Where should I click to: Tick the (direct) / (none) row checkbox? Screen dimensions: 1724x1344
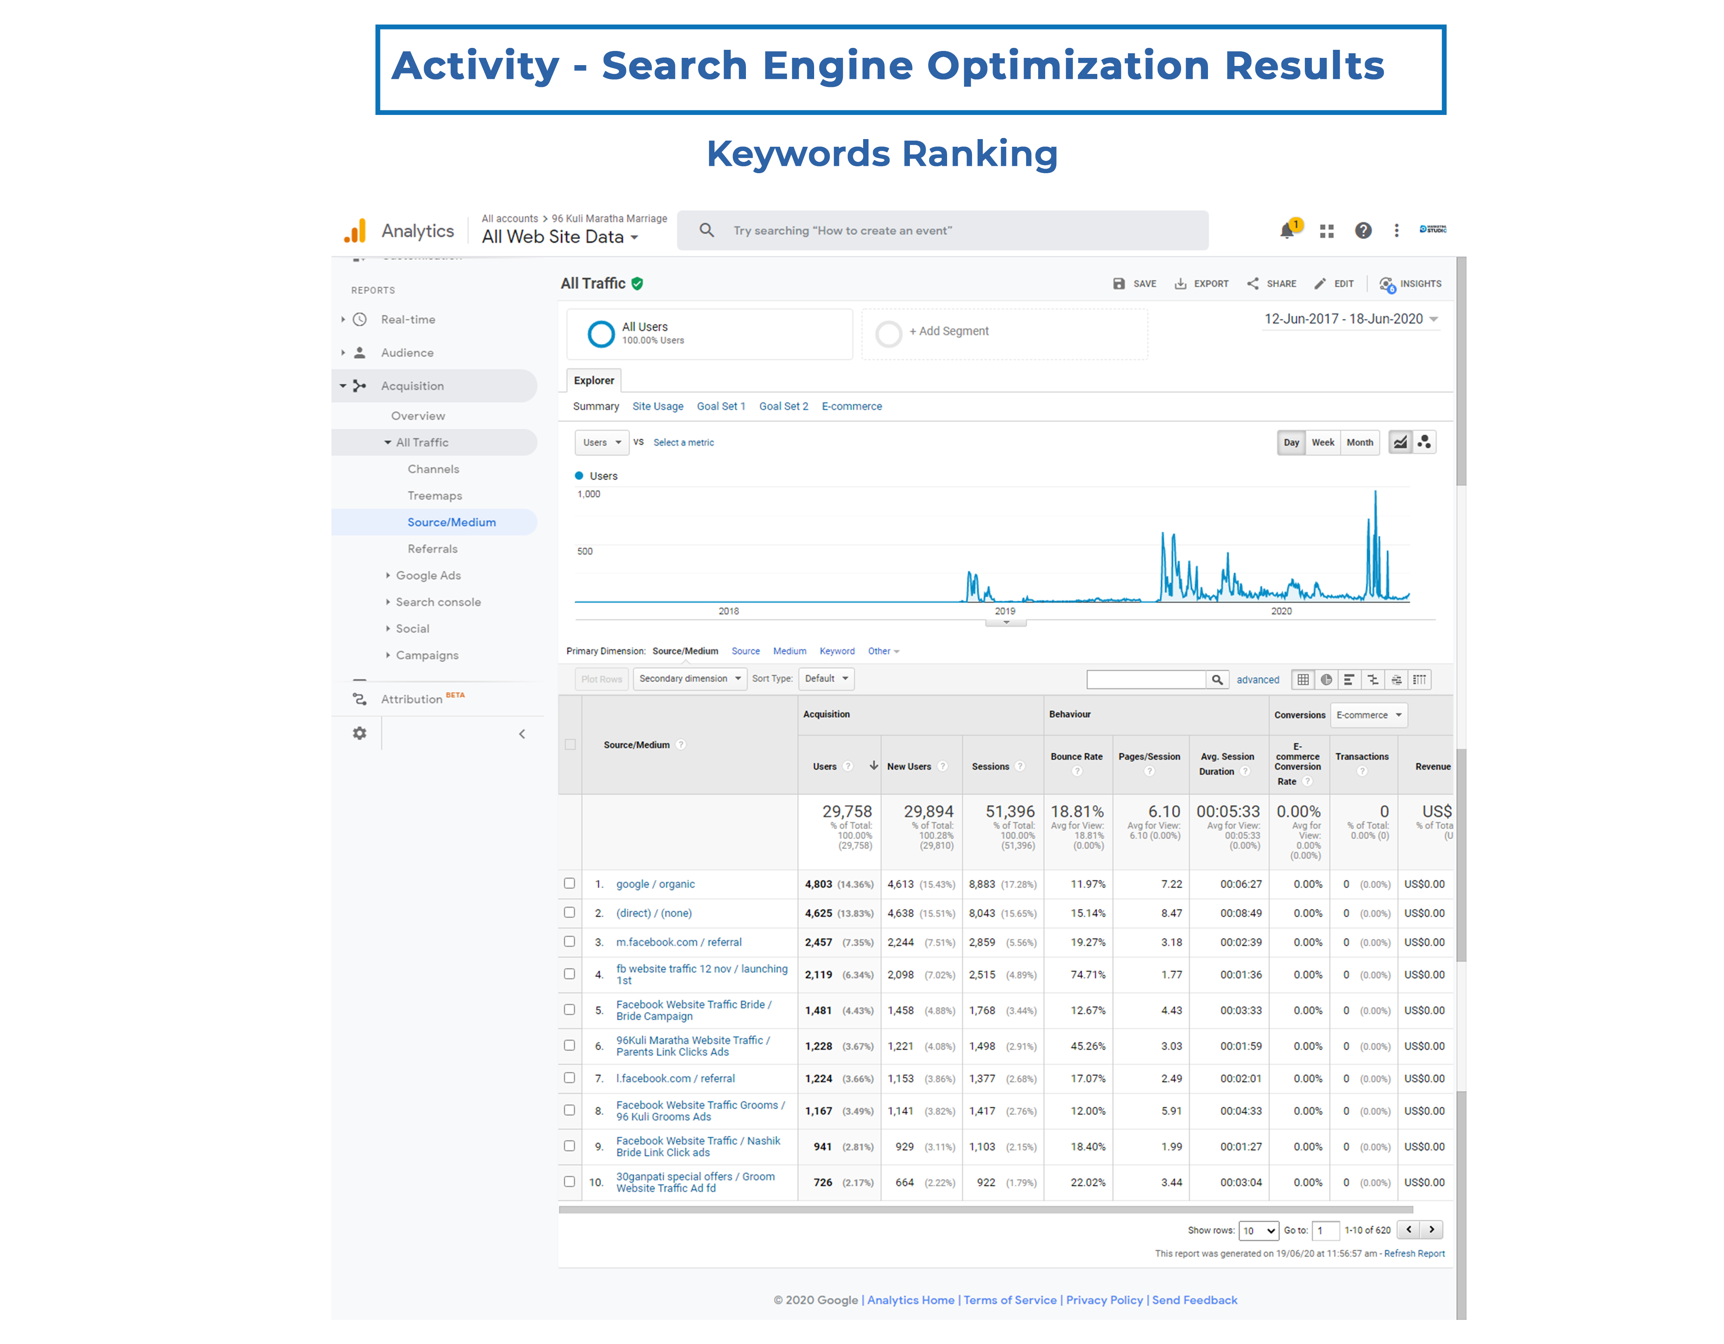(x=569, y=912)
